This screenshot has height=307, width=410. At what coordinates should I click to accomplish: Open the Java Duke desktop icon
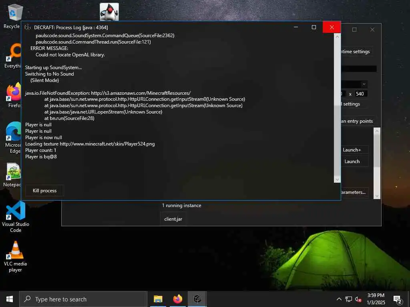[109, 12]
